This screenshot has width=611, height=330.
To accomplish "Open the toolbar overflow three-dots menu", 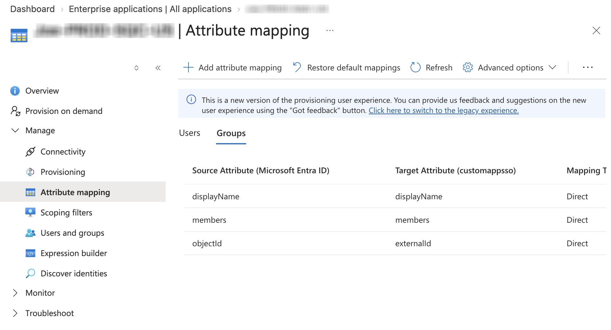I will click(588, 67).
